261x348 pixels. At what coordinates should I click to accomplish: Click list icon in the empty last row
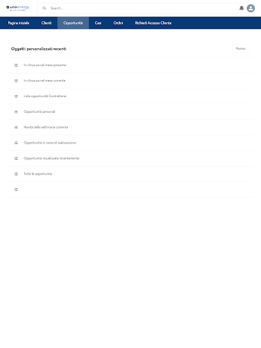pyautogui.click(x=16, y=190)
